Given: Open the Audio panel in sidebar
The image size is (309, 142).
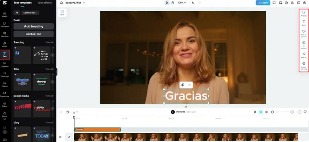Looking at the screenshot, I should click(5, 45).
